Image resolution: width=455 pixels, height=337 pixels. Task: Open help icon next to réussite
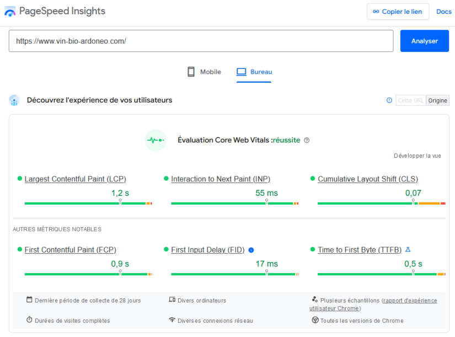[x=307, y=141]
